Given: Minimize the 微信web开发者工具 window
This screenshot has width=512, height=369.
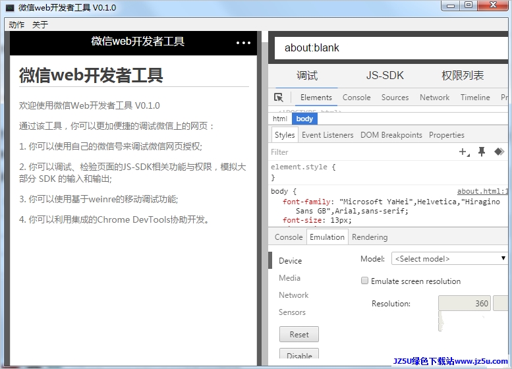Looking at the screenshot, I should (x=451, y=5).
